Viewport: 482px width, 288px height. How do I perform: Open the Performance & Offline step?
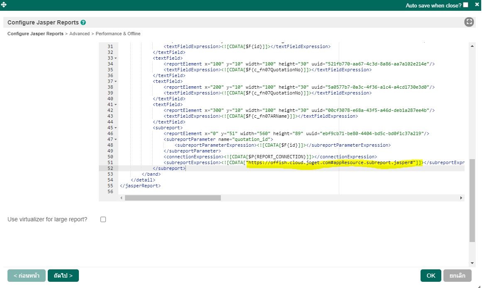[x=118, y=34]
